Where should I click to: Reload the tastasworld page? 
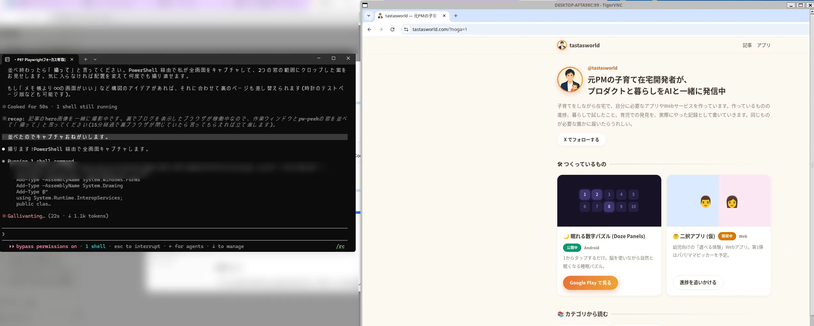coord(392,29)
